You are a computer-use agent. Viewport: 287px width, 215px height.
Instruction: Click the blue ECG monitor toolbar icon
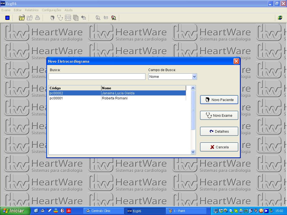click(7, 18)
